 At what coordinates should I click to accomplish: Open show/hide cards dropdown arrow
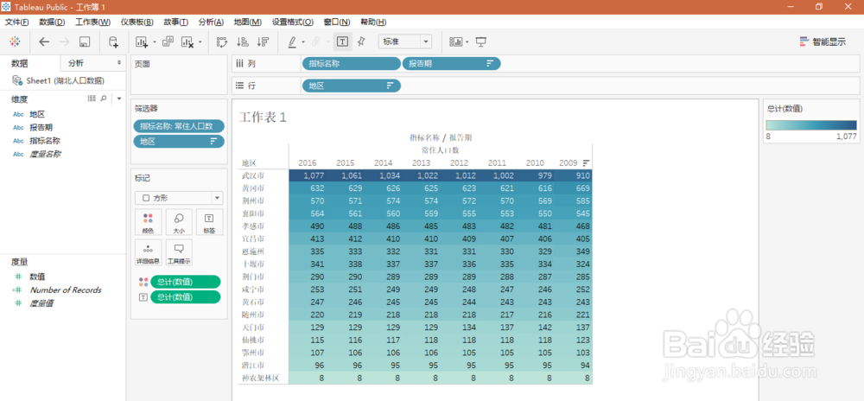pyautogui.click(x=467, y=42)
